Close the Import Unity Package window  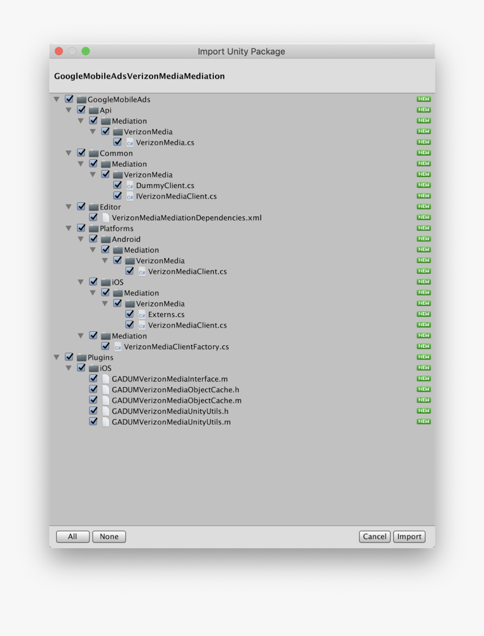(x=59, y=51)
